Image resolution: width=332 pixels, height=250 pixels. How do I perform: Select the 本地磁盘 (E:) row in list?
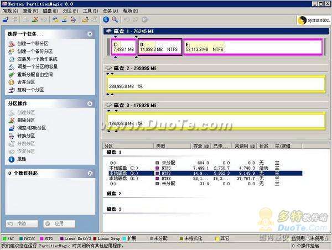(205, 179)
